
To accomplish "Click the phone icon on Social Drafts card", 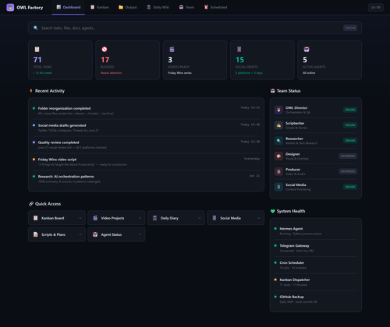I will coord(239,49).
